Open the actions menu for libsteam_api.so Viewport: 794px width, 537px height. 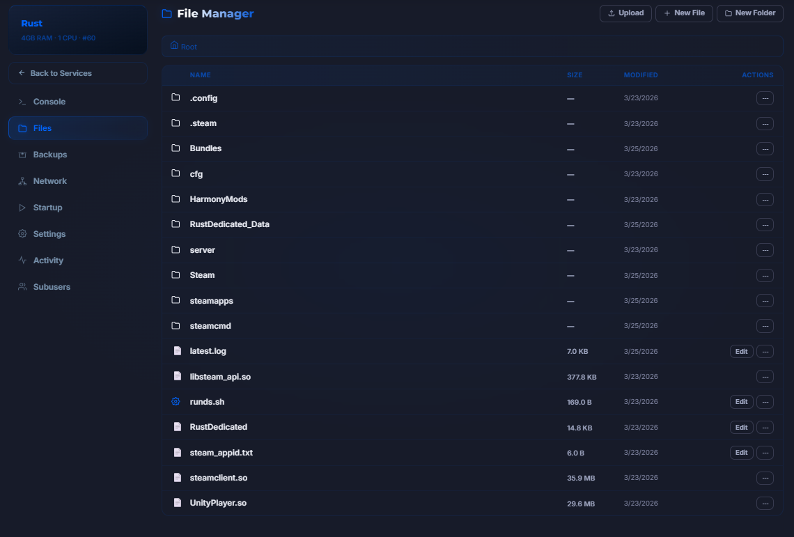pos(765,376)
